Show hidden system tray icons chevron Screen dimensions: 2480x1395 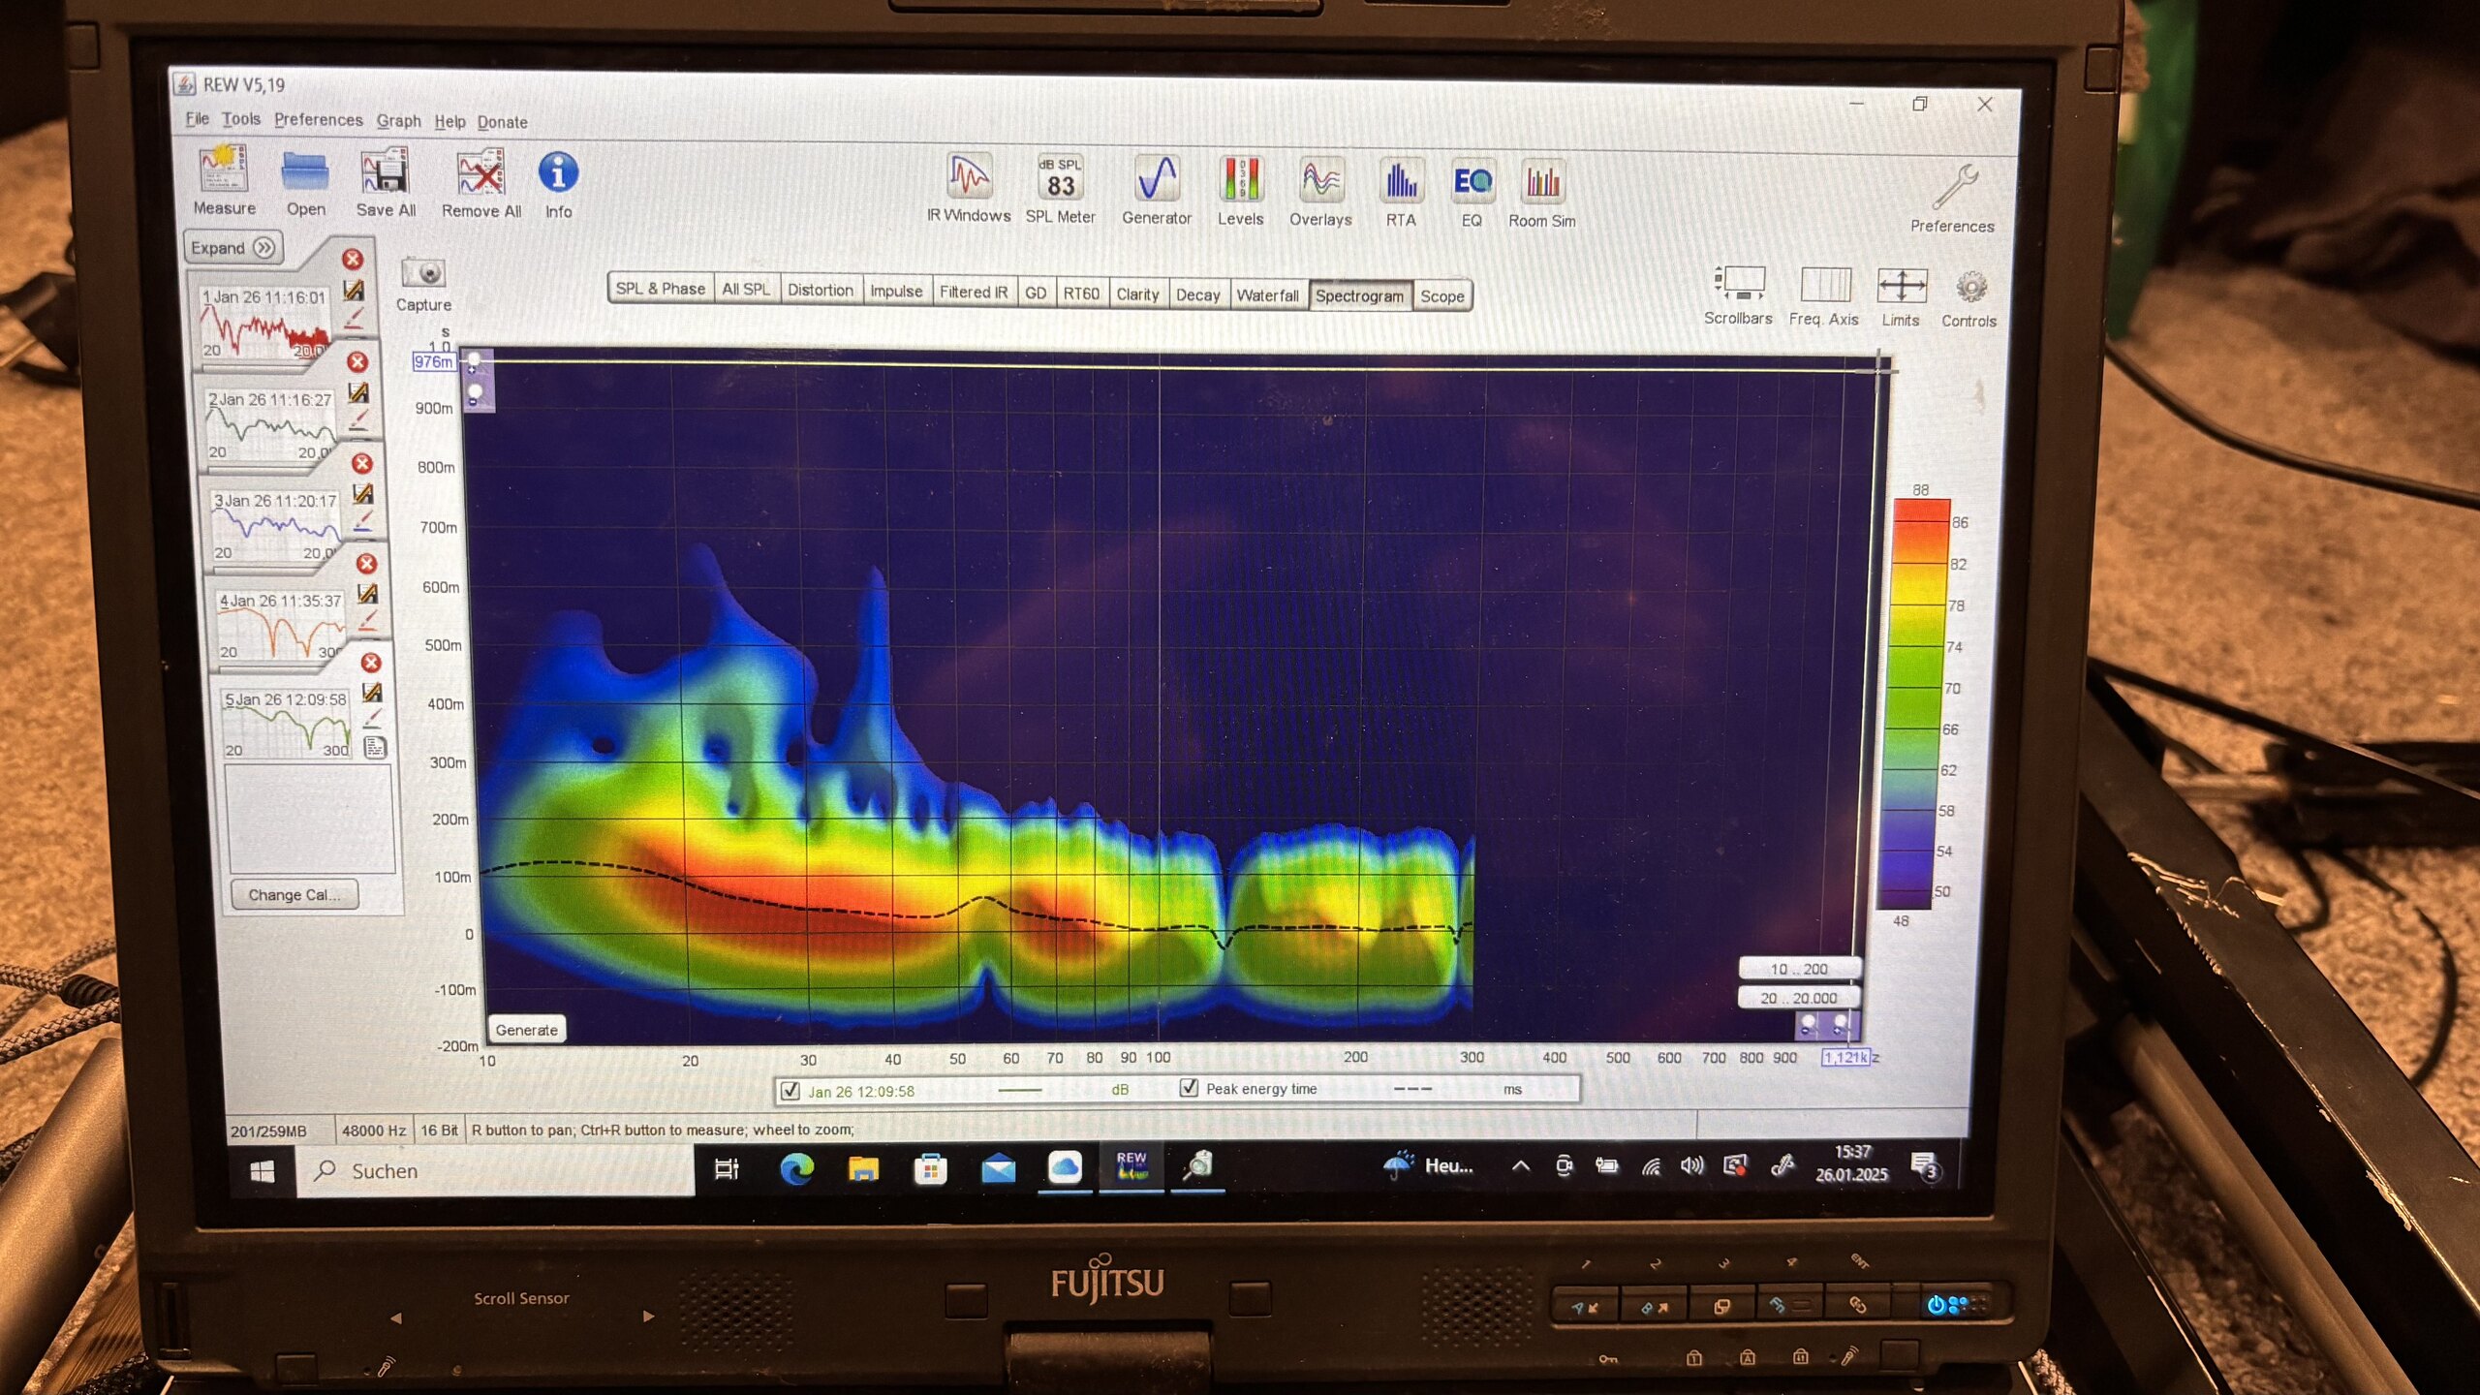point(1520,1166)
